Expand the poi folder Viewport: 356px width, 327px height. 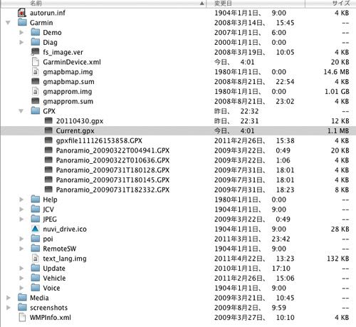21,239
